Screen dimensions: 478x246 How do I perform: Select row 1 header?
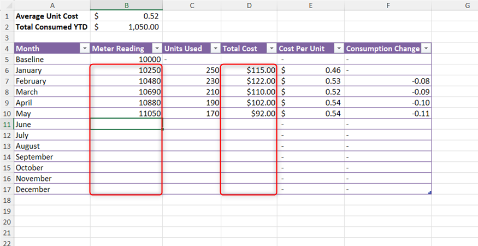pyautogui.click(x=7, y=16)
